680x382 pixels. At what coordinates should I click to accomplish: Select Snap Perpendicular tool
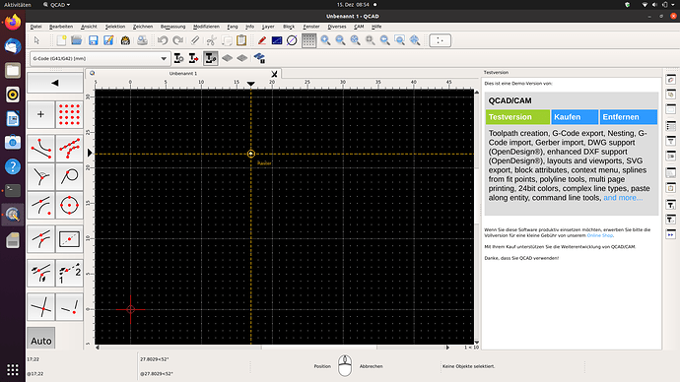(x=40, y=176)
